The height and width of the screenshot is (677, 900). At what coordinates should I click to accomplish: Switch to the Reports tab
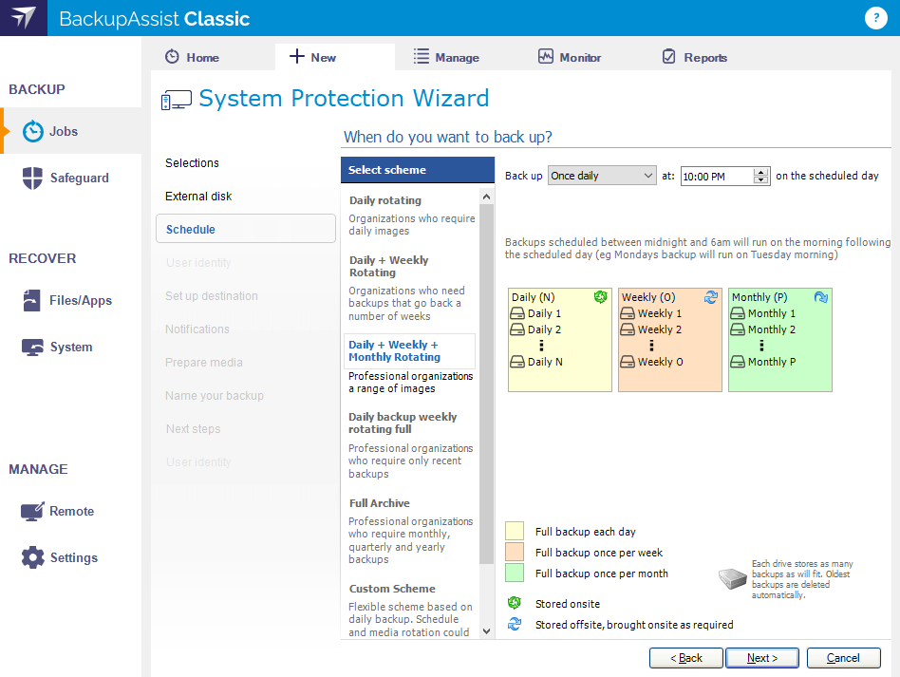click(695, 57)
